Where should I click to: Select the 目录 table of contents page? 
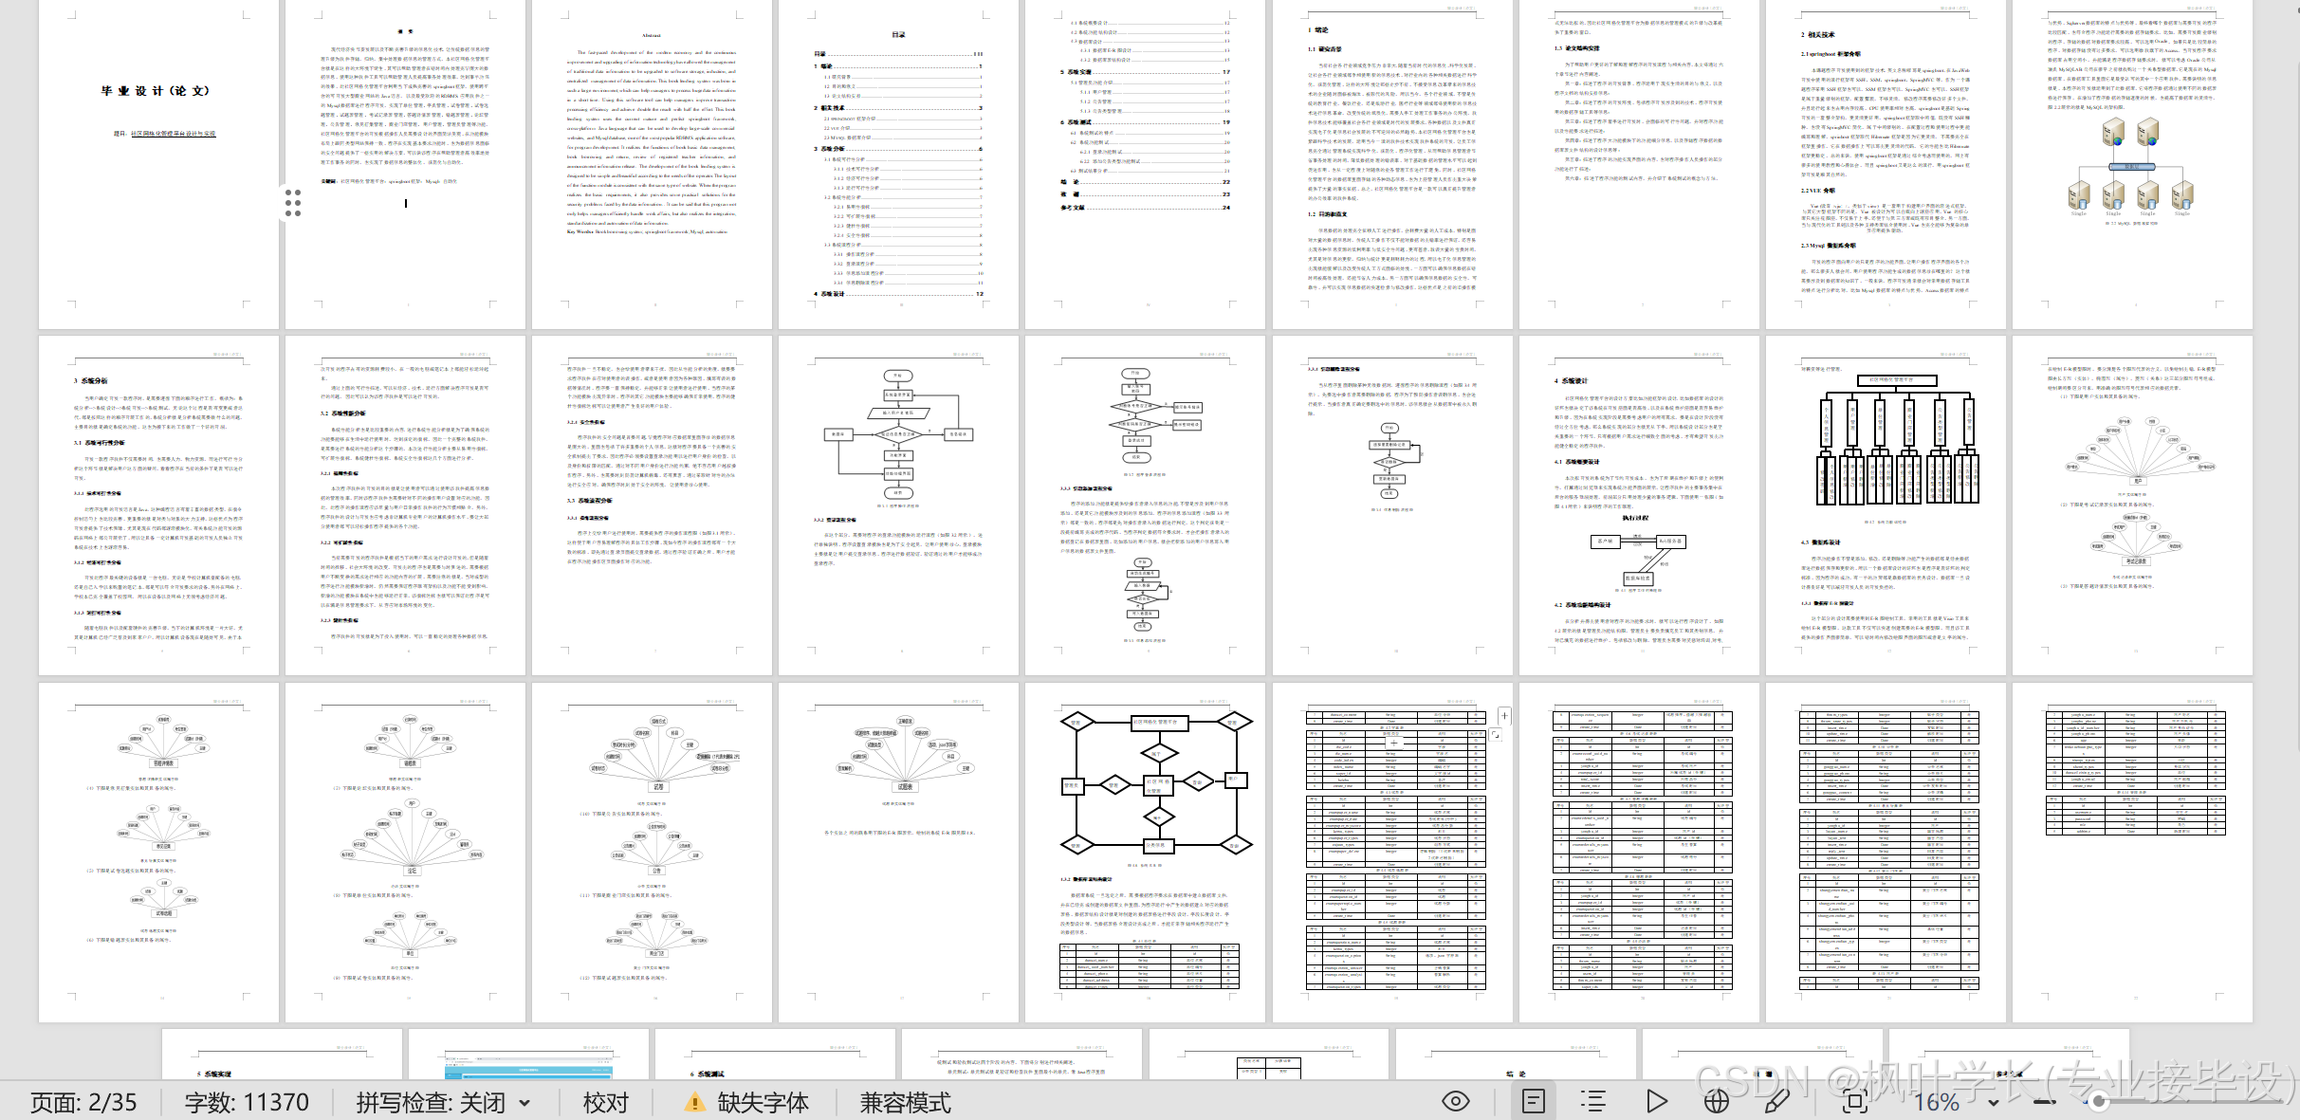click(898, 164)
